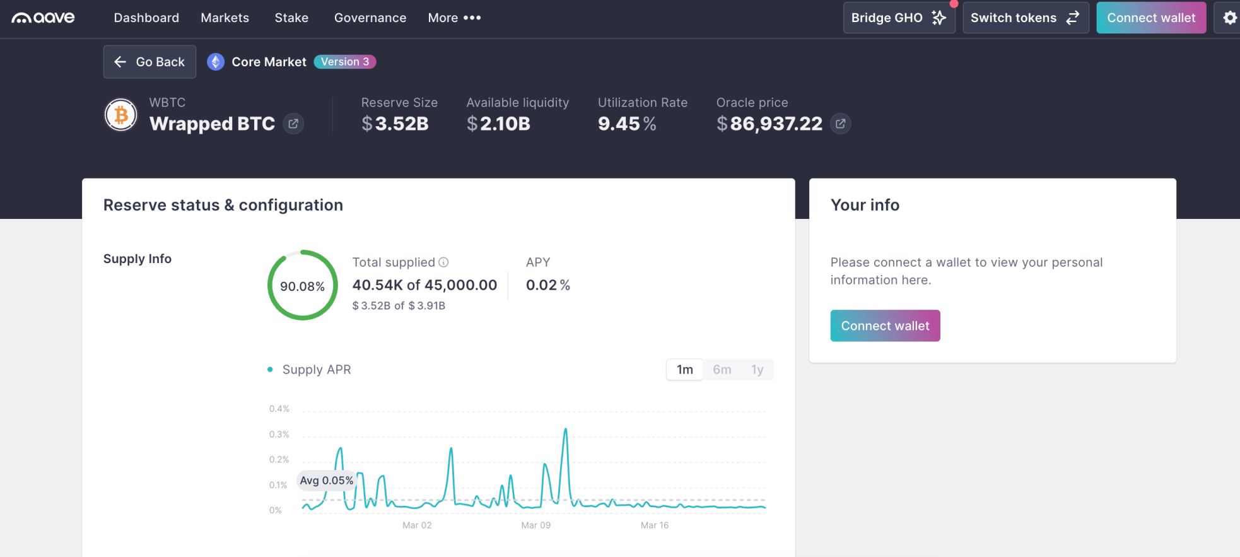Expand the More menu
1240x557 pixels.
coord(454,18)
